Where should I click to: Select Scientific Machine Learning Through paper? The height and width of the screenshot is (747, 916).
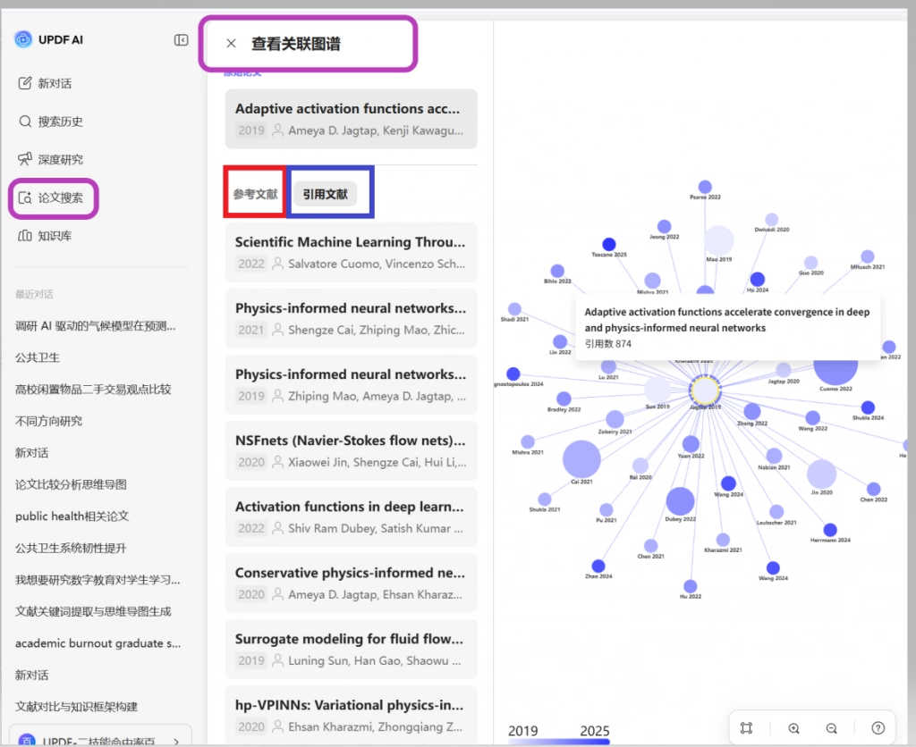tap(351, 252)
